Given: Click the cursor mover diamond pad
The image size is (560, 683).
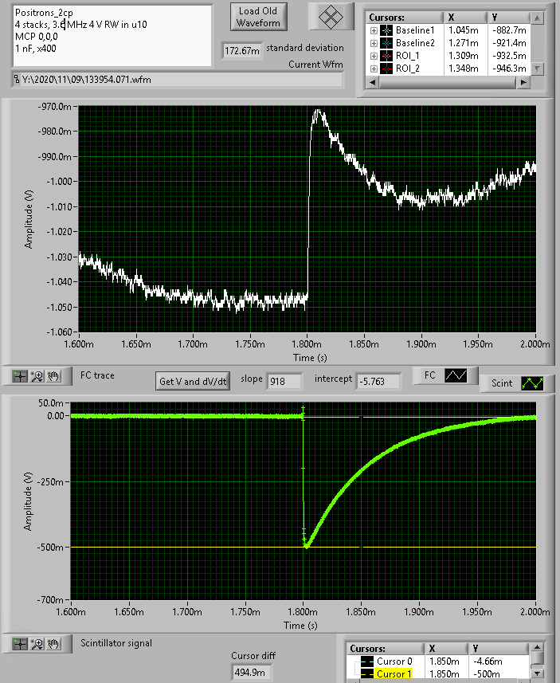Looking at the screenshot, I should coord(329,17).
